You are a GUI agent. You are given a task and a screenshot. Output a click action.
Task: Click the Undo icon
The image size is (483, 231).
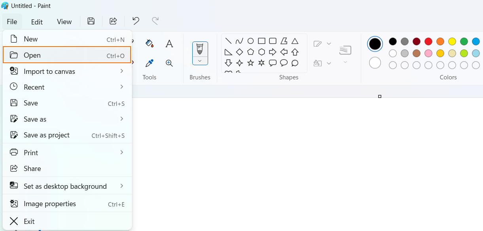[136, 21]
